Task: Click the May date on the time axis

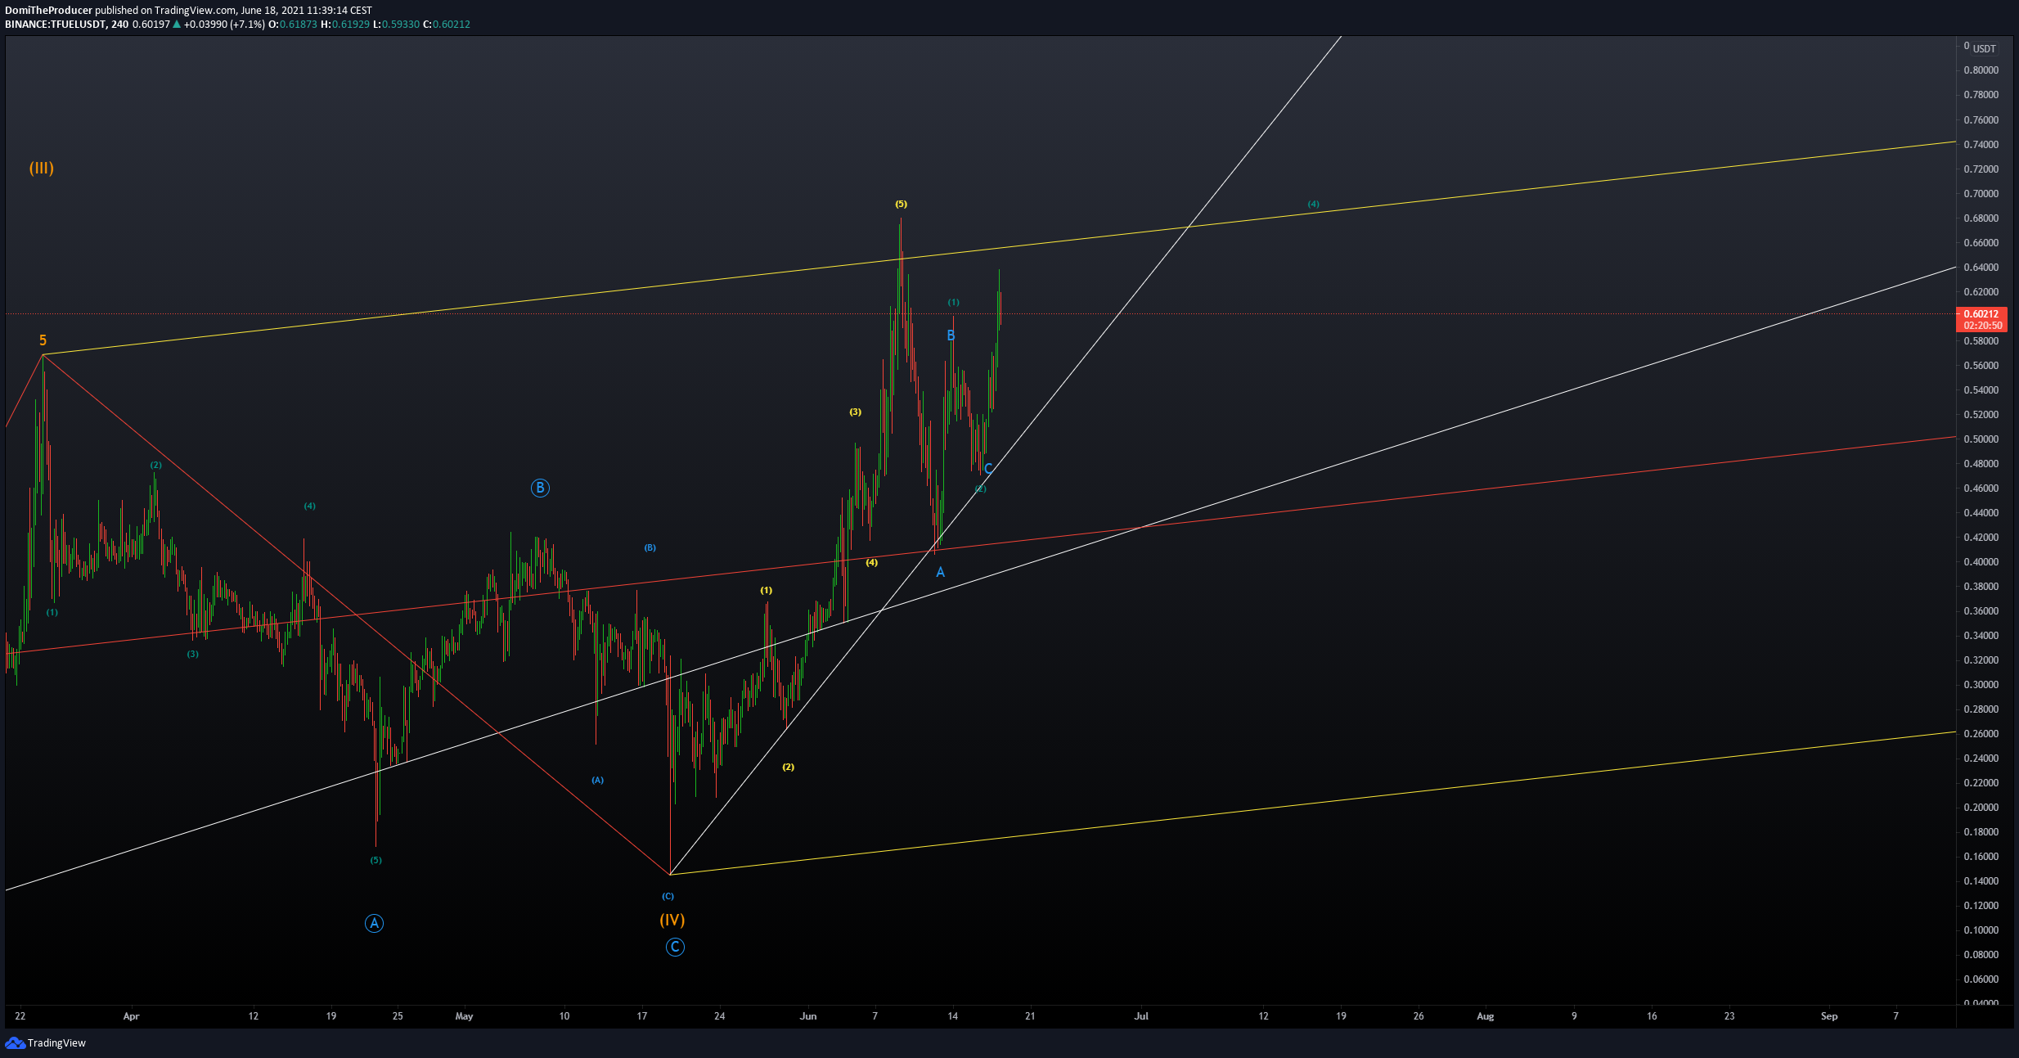Action: point(464,1016)
